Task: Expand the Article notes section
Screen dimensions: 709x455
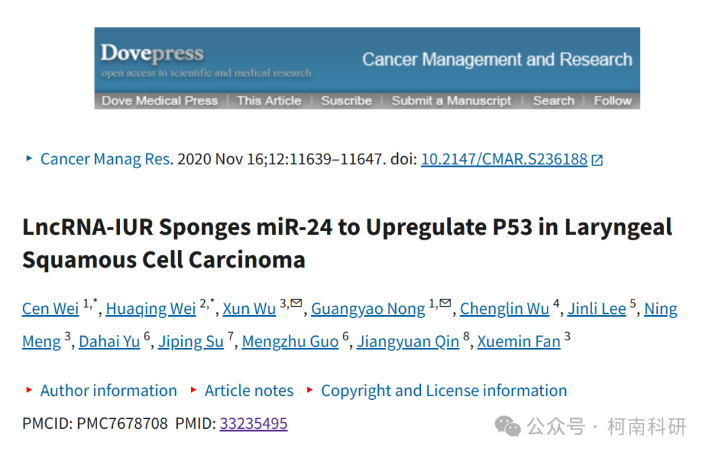Action: (x=249, y=390)
